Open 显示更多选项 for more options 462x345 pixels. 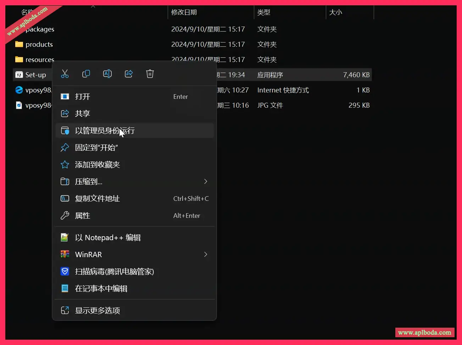tap(98, 311)
